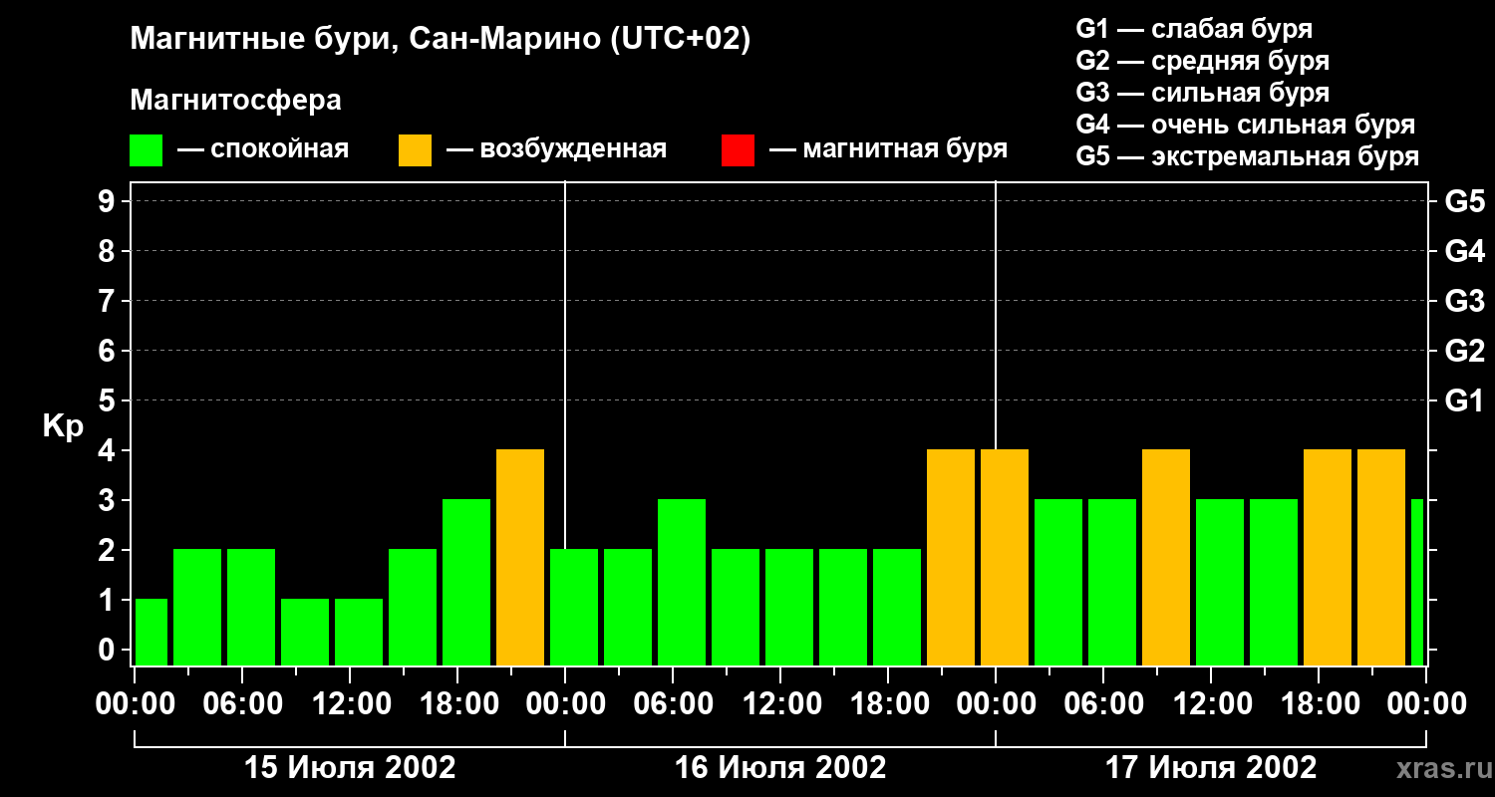Click the '15 Июля 2002' date label

350,768
